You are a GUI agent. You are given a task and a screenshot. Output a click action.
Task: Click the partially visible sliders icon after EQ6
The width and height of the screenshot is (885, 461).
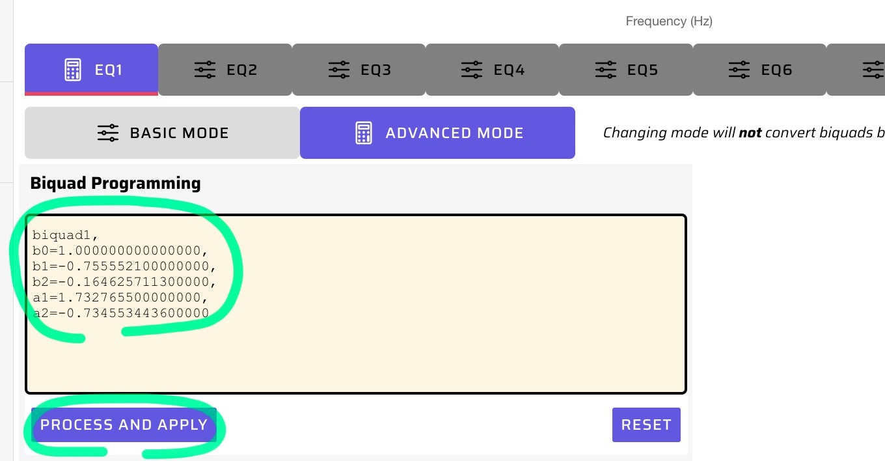tap(873, 70)
